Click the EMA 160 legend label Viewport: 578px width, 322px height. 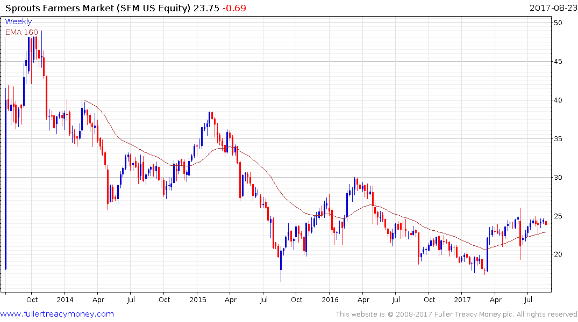pos(22,32)
